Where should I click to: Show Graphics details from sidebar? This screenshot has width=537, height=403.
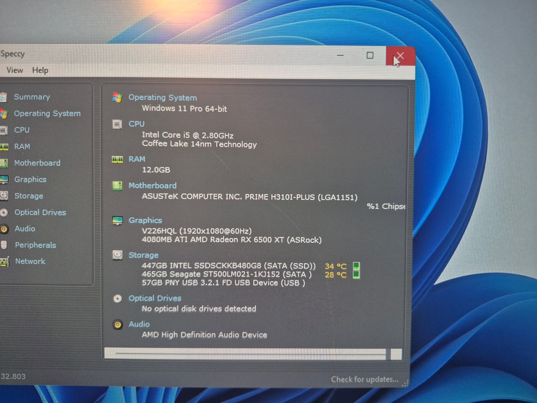pos(30,179)
